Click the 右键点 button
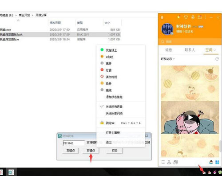 click(91, 151)
